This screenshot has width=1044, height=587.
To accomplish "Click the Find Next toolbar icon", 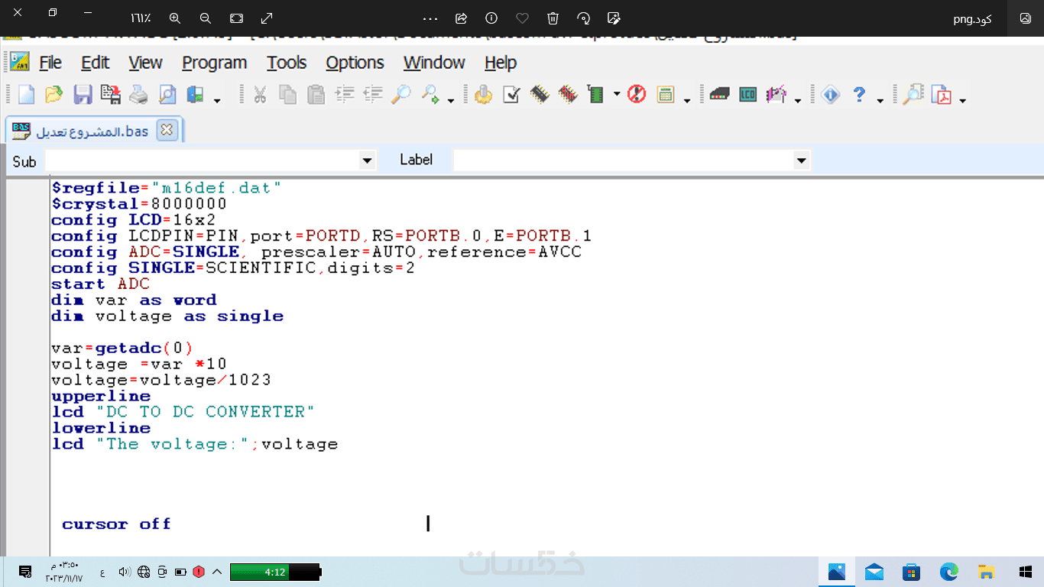I will click(x=430, y=95).
